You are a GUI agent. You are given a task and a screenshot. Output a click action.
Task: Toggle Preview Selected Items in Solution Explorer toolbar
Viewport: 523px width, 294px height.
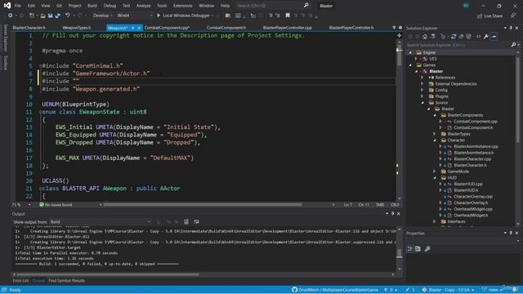[494, 36]
